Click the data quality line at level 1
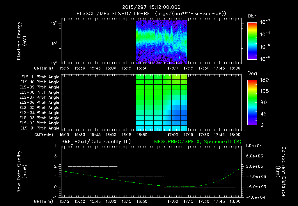This screenshot has height=206, width=298. pyautogui.click(x=141, y=177)
